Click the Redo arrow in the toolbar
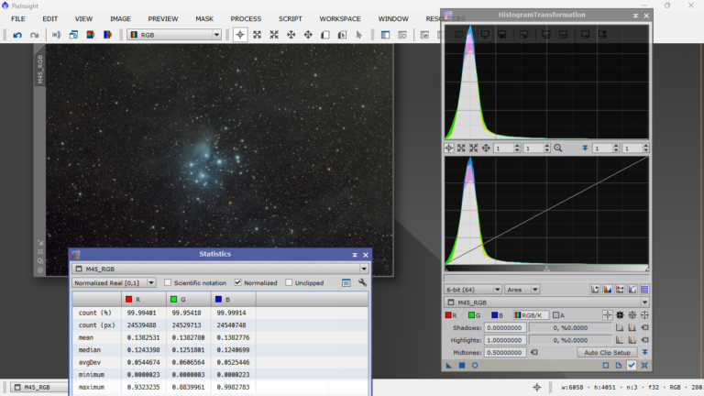704x396 pixels. (34, 35)
